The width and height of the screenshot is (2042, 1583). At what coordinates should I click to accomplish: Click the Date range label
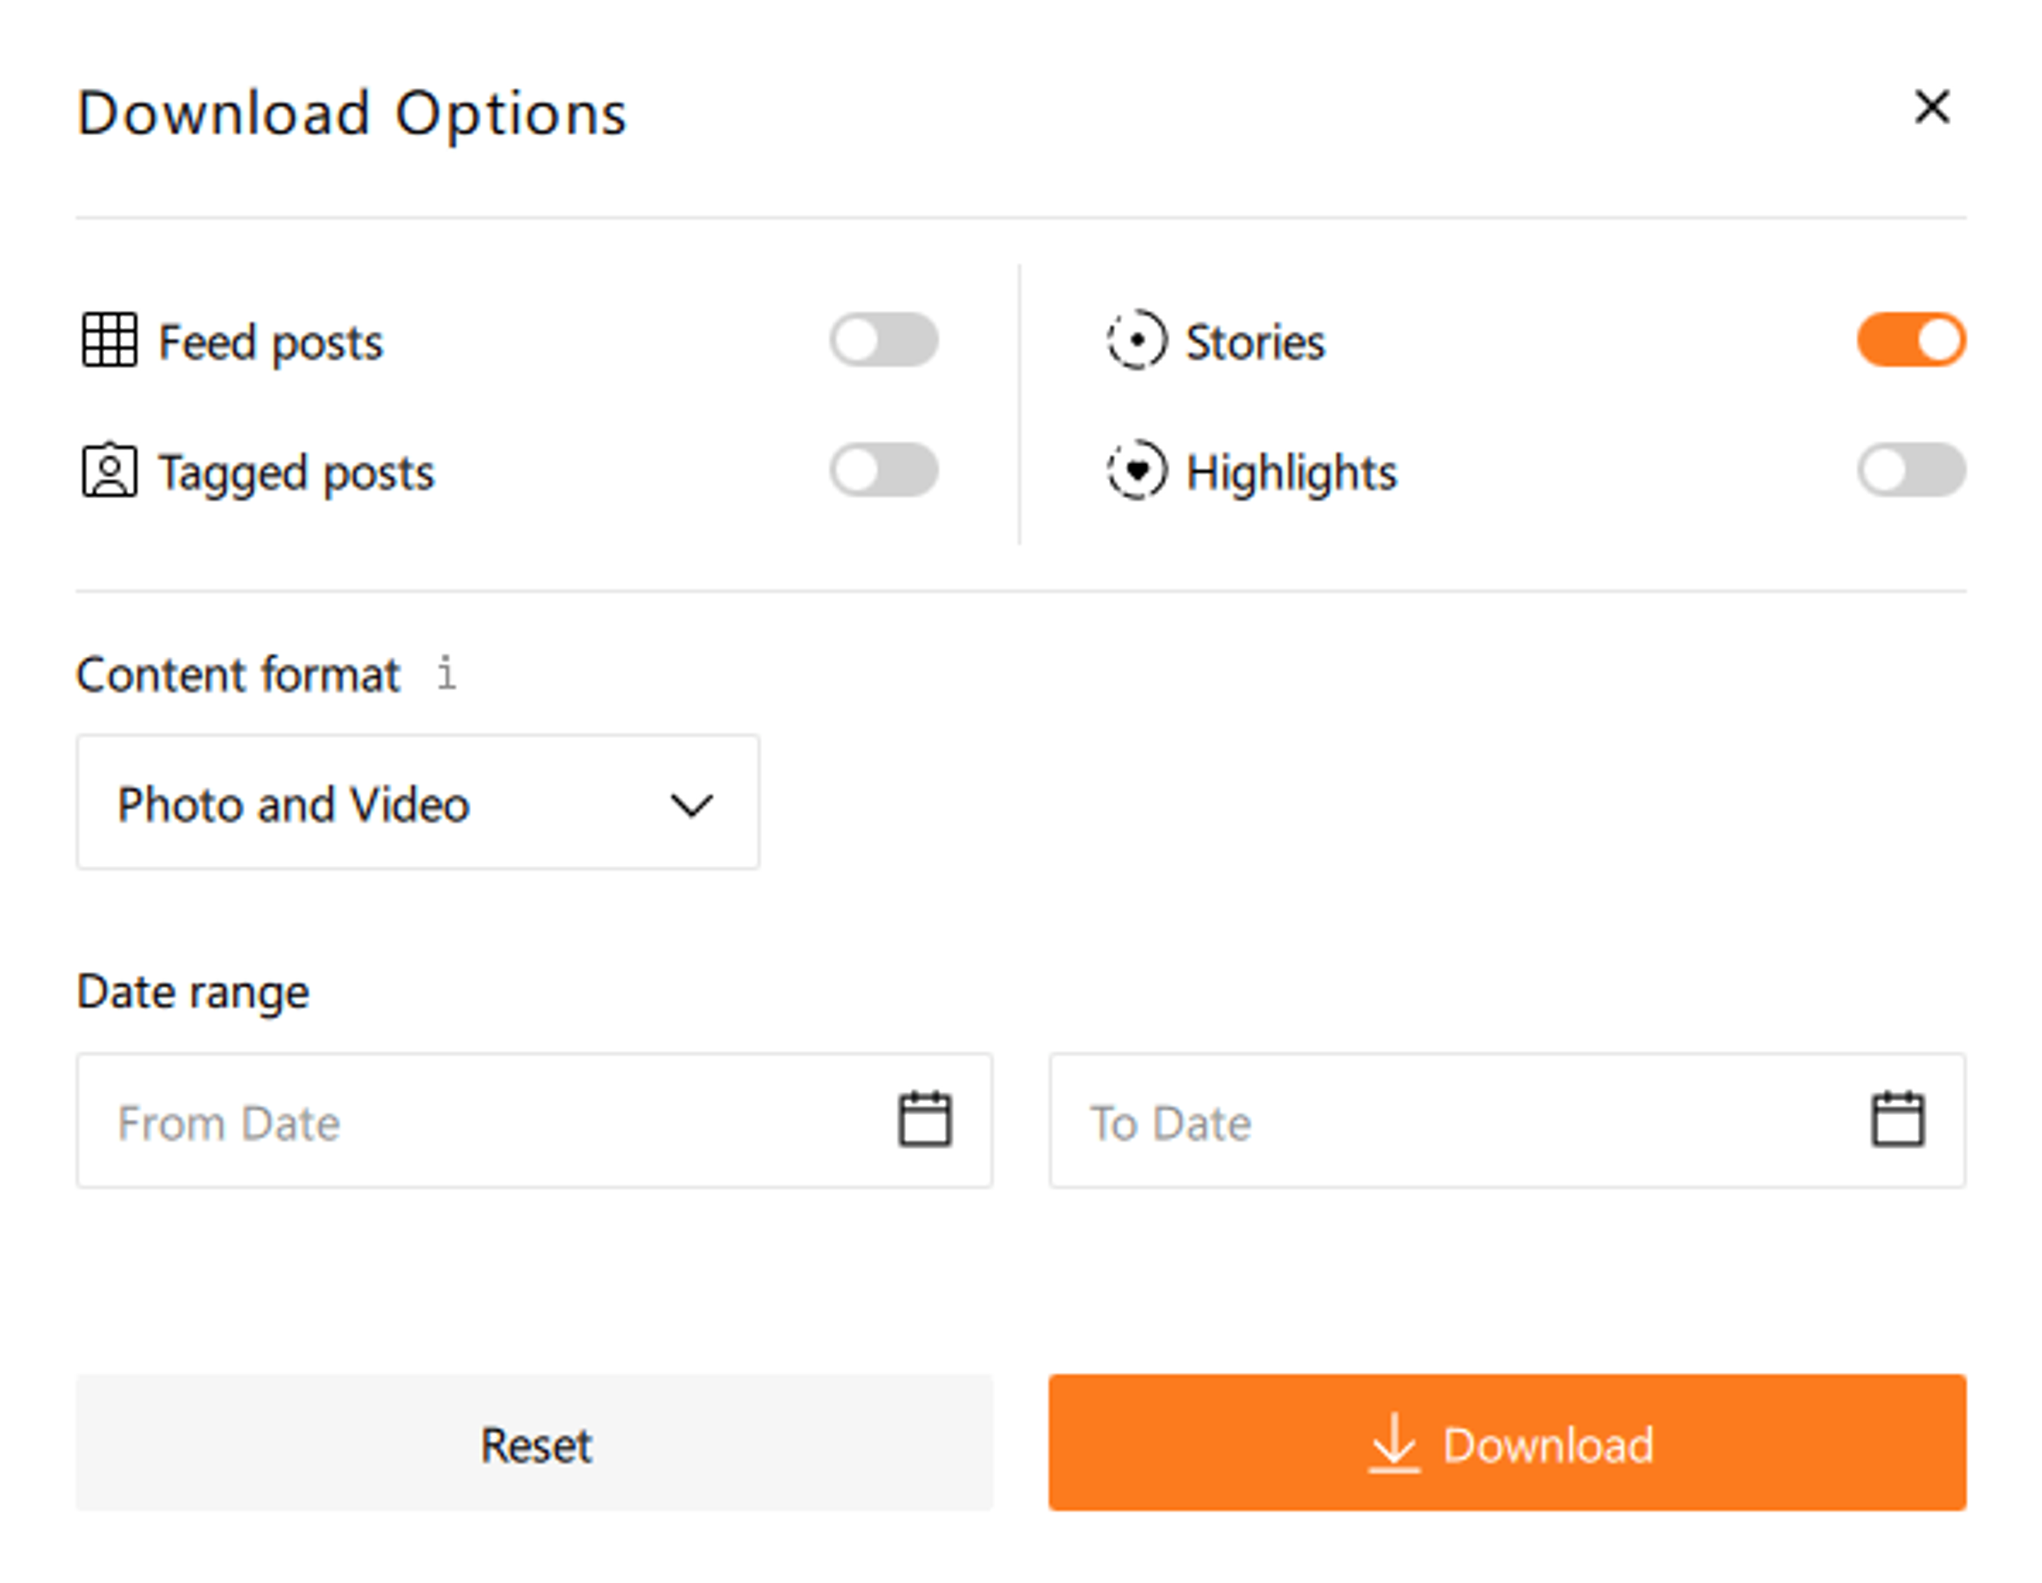click(193, 992)
